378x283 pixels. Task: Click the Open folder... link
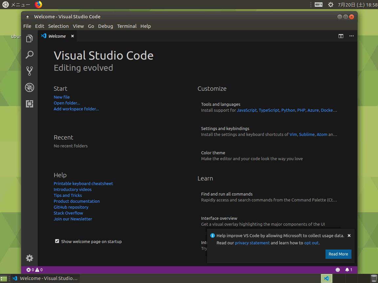pyautogui.click(x=67, y=103)
